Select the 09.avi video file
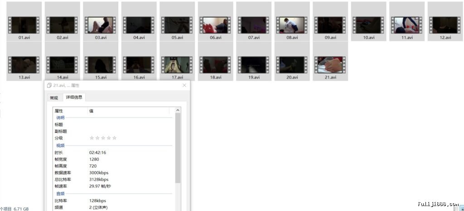Screen dimensions: 464x211 pos(330,21)
